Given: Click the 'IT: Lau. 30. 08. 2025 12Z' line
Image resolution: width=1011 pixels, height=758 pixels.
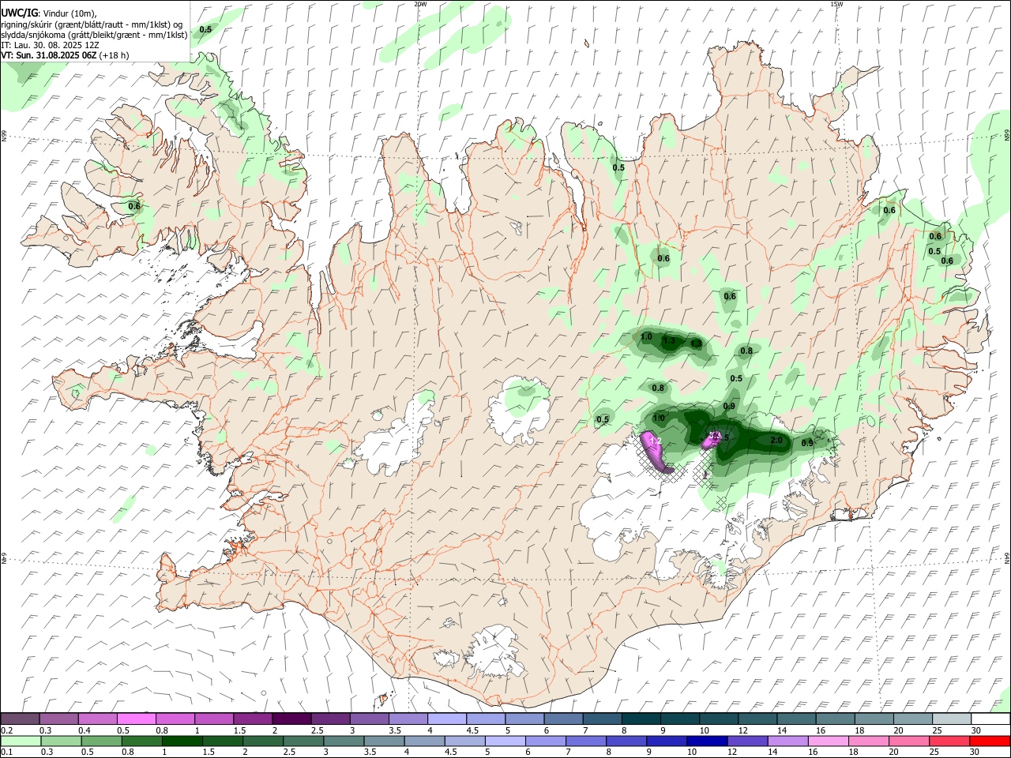Looking at the screenshot, I should pyautogui.click(x=50, y=46).
